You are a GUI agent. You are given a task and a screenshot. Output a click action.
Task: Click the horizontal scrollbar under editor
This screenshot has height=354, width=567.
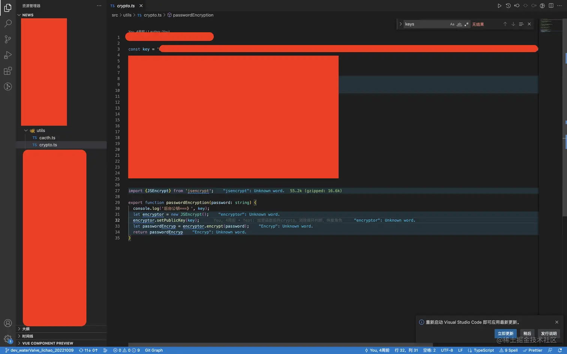(280, 345)
